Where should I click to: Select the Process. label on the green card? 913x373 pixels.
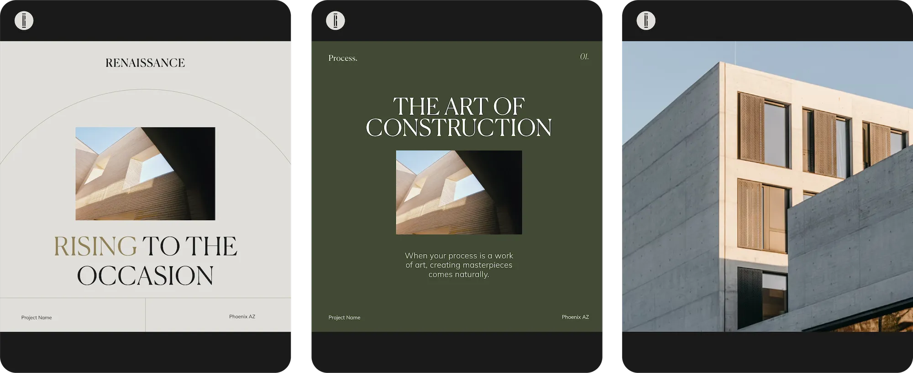[343, 58]
